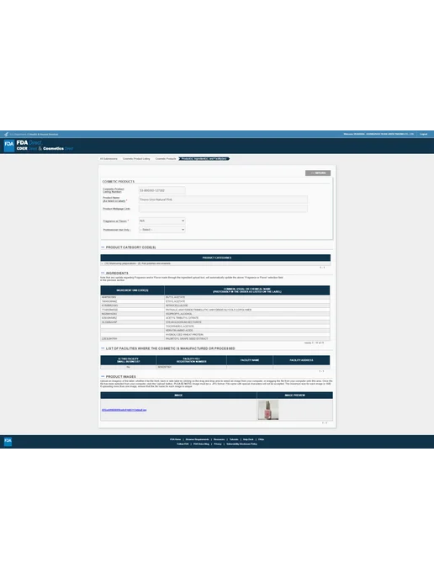The height and width of the screenshot is (579, 434).
Task: Go to the All Submissions breadcrumb
Action: [x=108, y=159]
